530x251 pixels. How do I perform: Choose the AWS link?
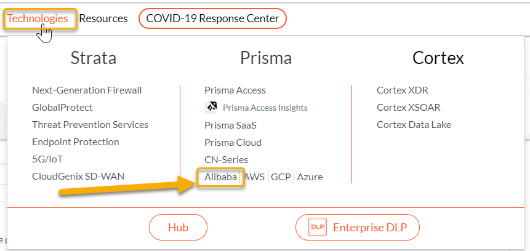pos(254,177)
